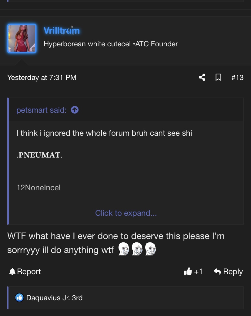Open Vrilltrum's avatar thumbnail

(22, 38)
